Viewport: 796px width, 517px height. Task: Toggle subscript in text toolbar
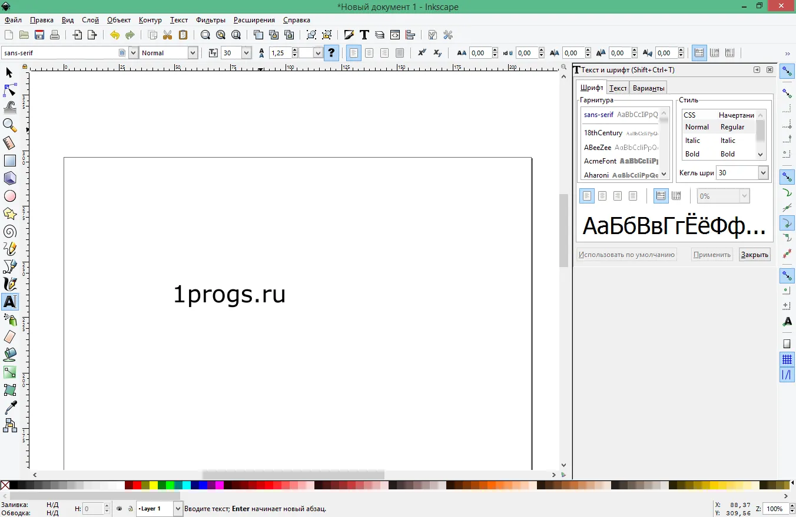tap(437, 53)
